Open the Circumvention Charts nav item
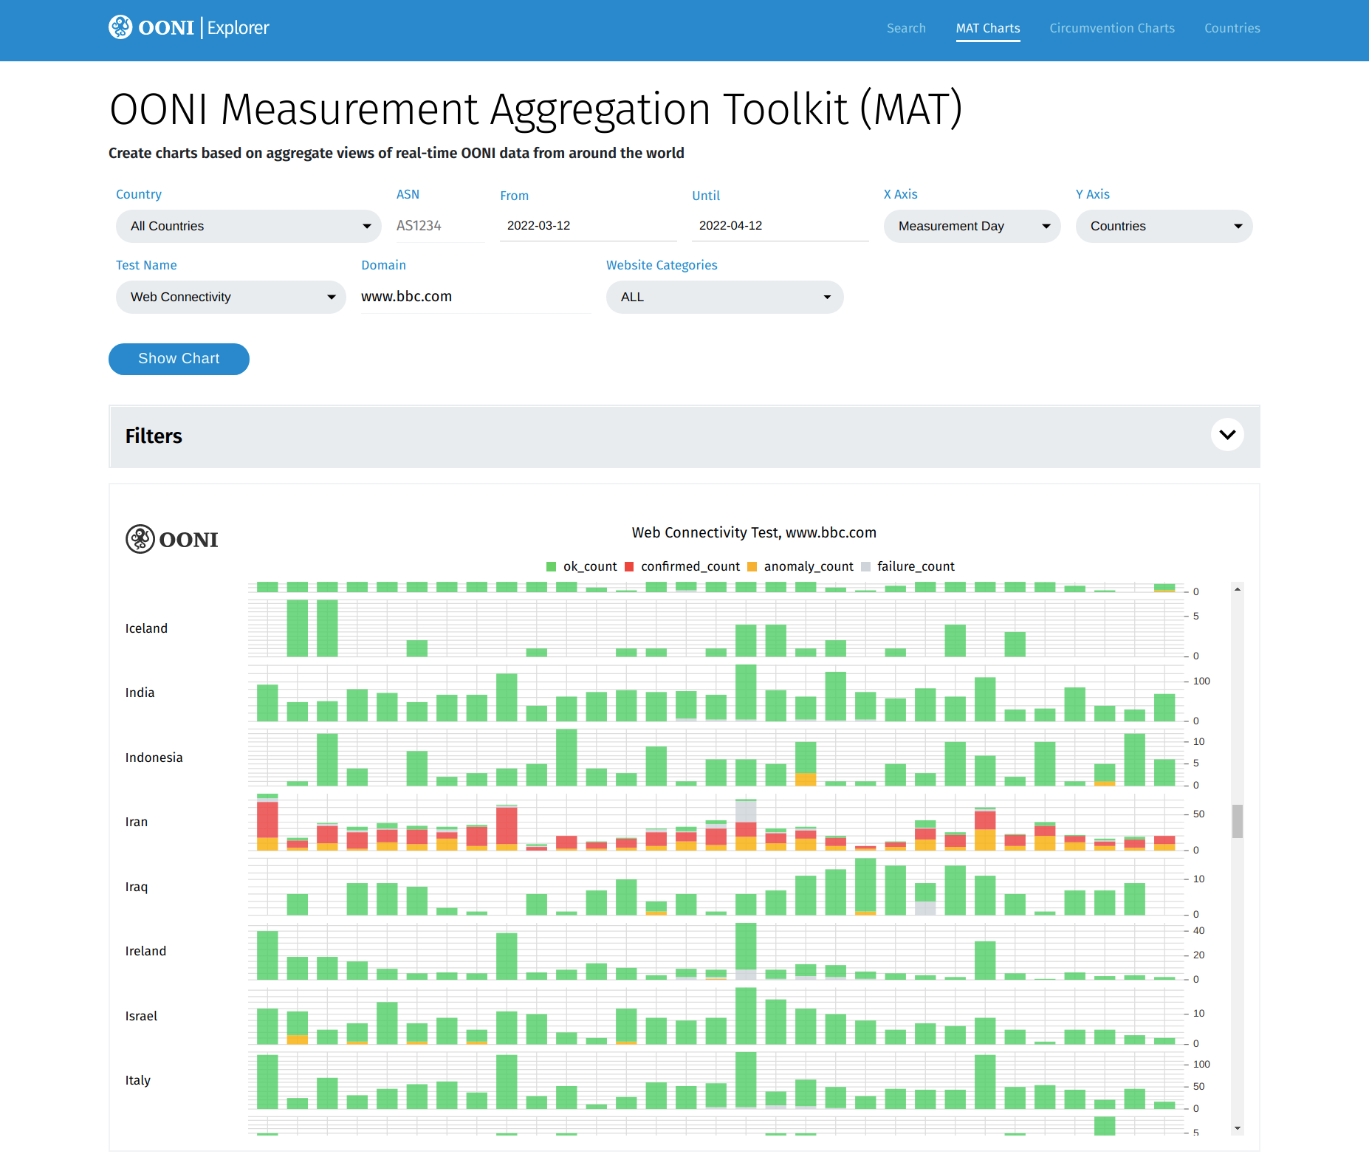This screenshot has height=1154, width=1369. 1112,28
